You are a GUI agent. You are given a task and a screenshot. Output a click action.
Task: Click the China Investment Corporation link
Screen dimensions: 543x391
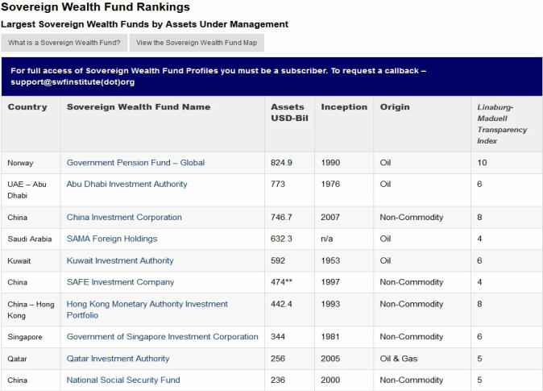point(124,218)
